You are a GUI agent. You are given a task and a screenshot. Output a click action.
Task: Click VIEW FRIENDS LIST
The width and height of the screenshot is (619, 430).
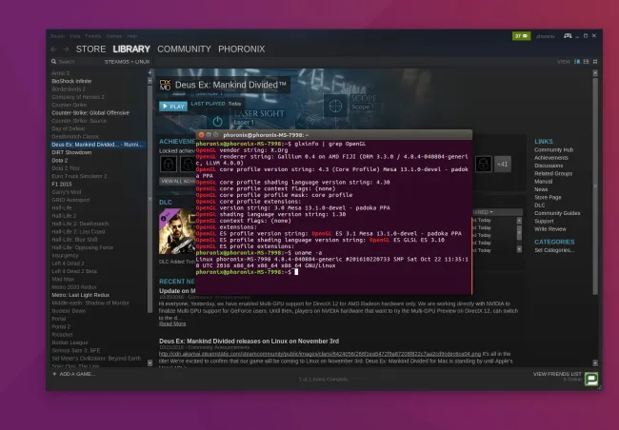557,374
